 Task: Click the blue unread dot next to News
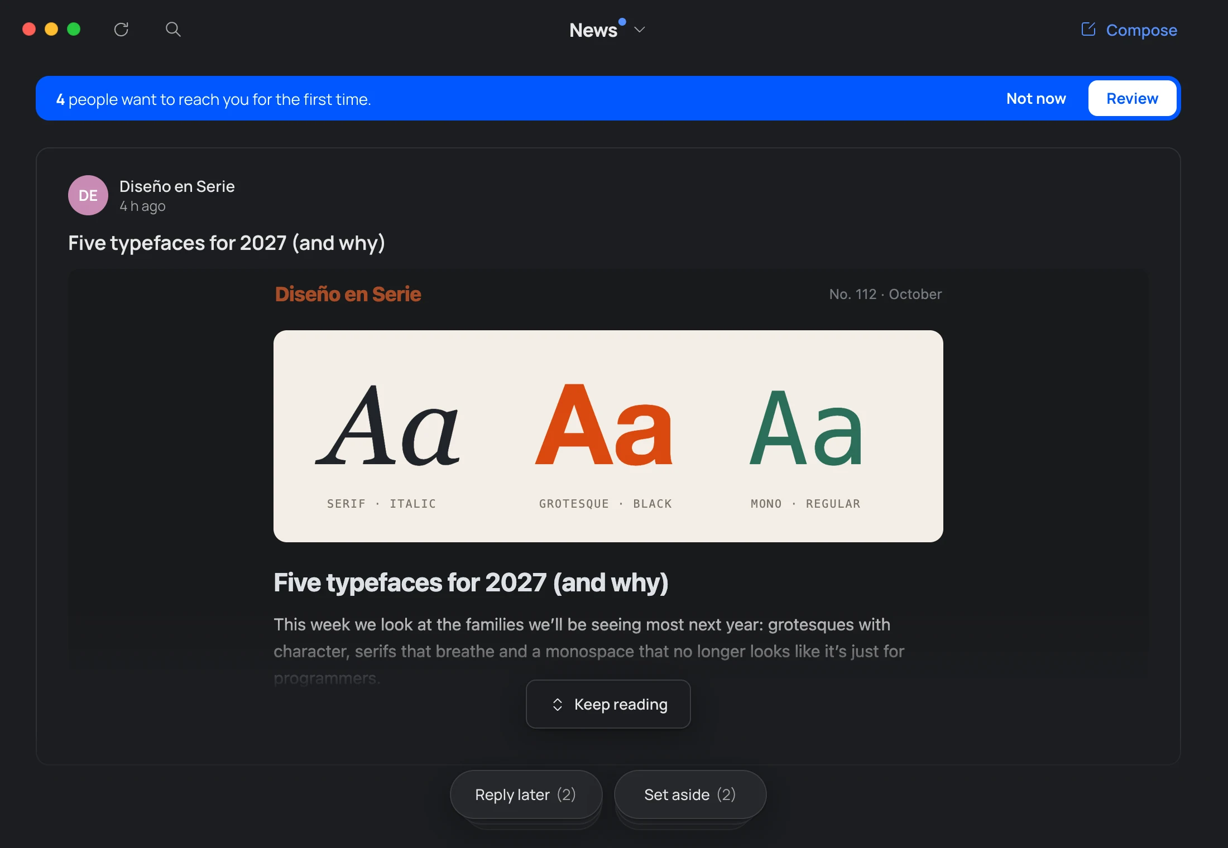622,22
